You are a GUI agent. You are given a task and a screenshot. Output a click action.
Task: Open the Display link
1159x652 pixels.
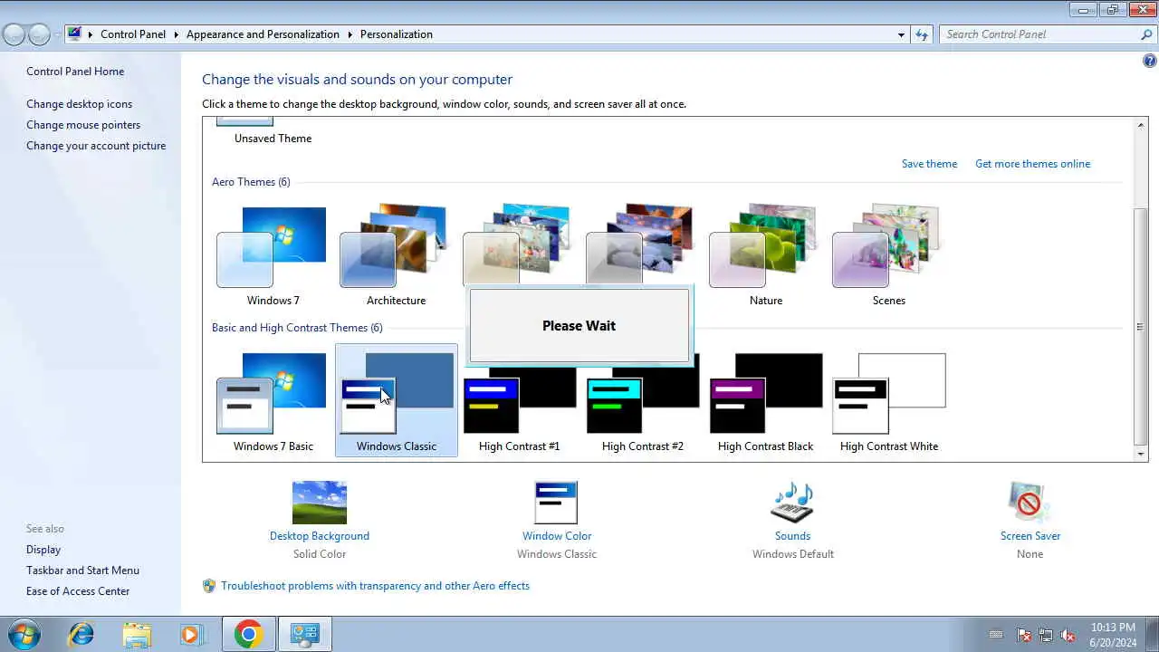tap(43, 550)
